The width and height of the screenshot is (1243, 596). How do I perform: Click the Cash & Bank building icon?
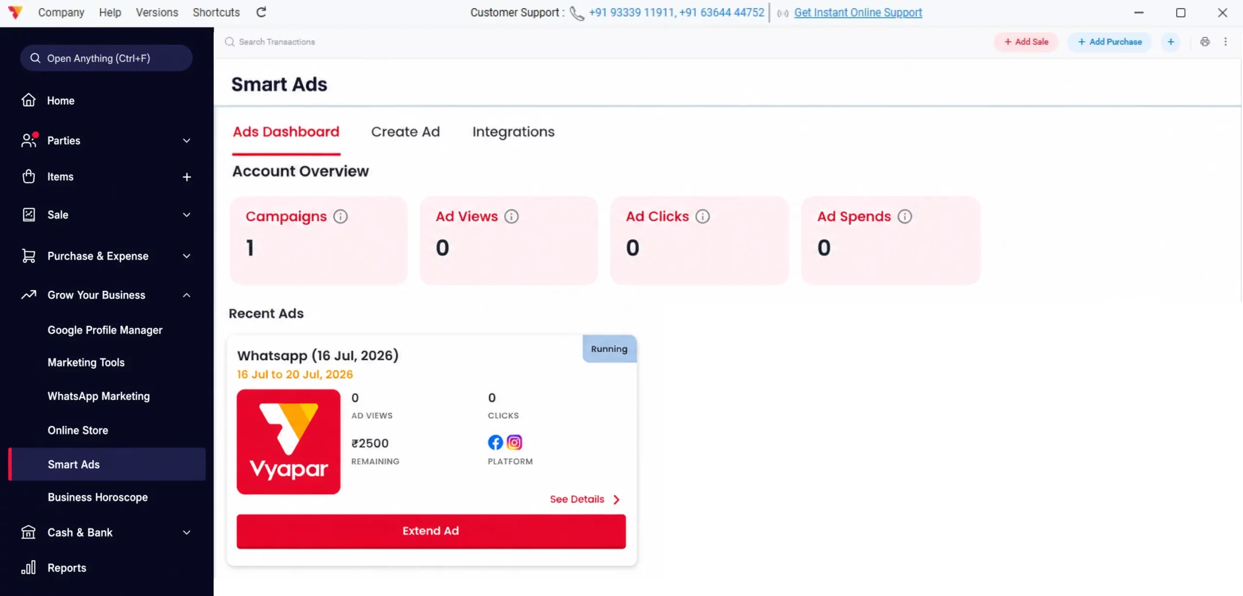click(29, 532)
